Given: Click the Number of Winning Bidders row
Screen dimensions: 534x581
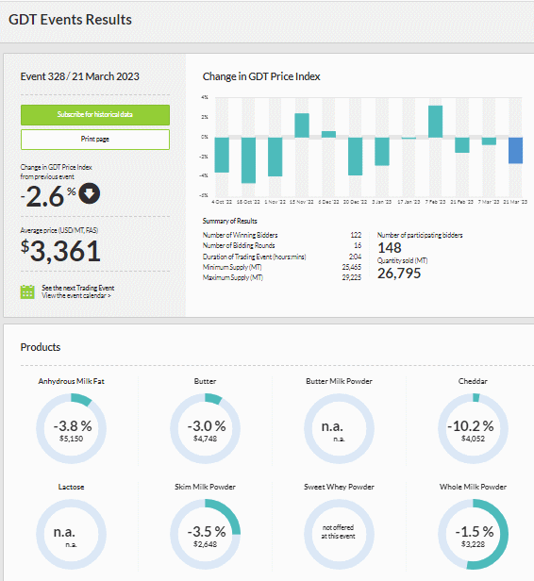Looking at the screenshot, I should click(282, 235).
